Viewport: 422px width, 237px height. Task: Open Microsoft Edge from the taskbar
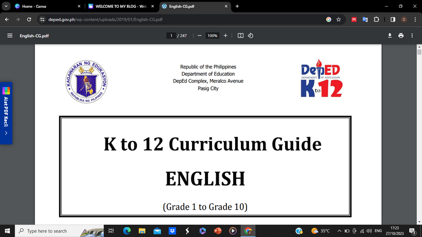click(127, 231)
